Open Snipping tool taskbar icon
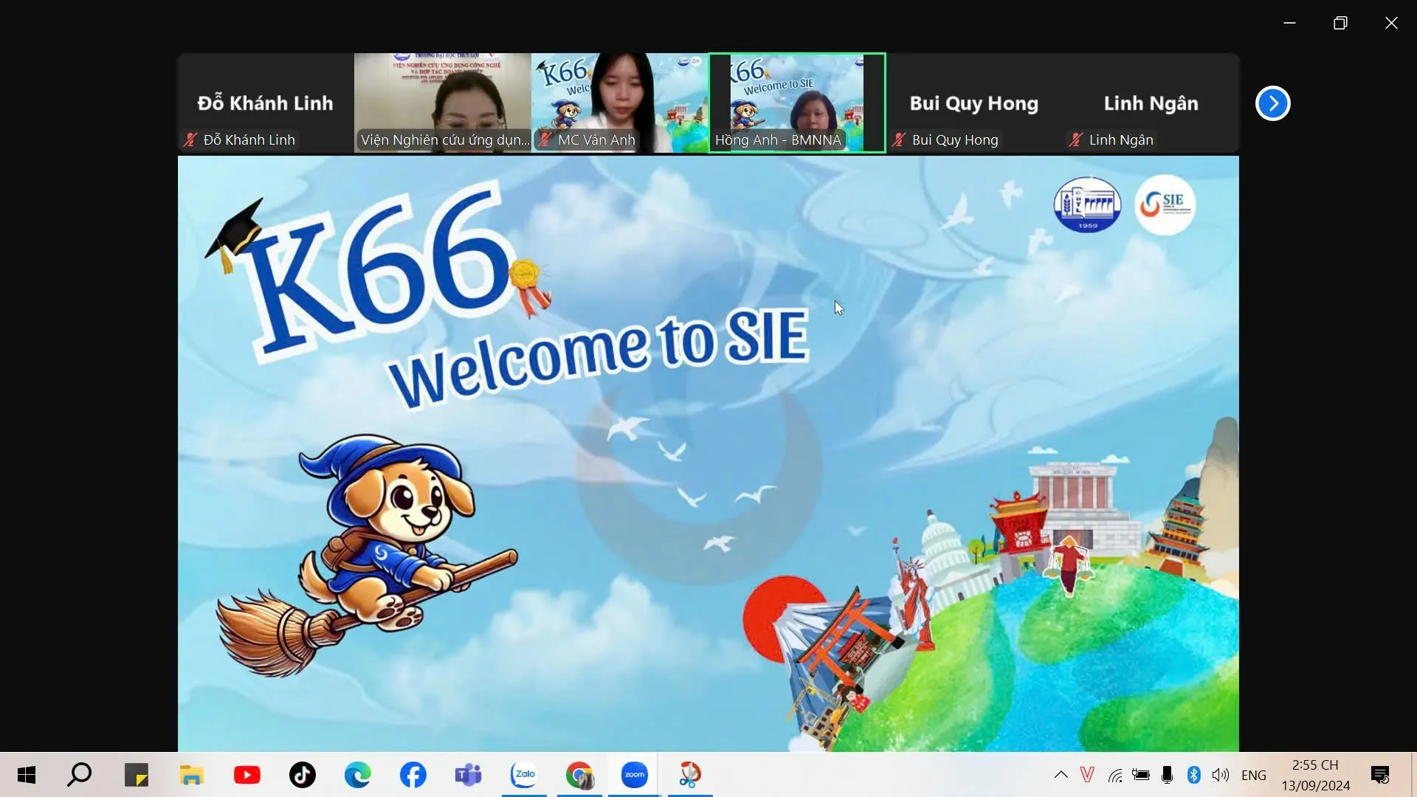Viewport: 1417px width, 797px height. tap(689, 774)
